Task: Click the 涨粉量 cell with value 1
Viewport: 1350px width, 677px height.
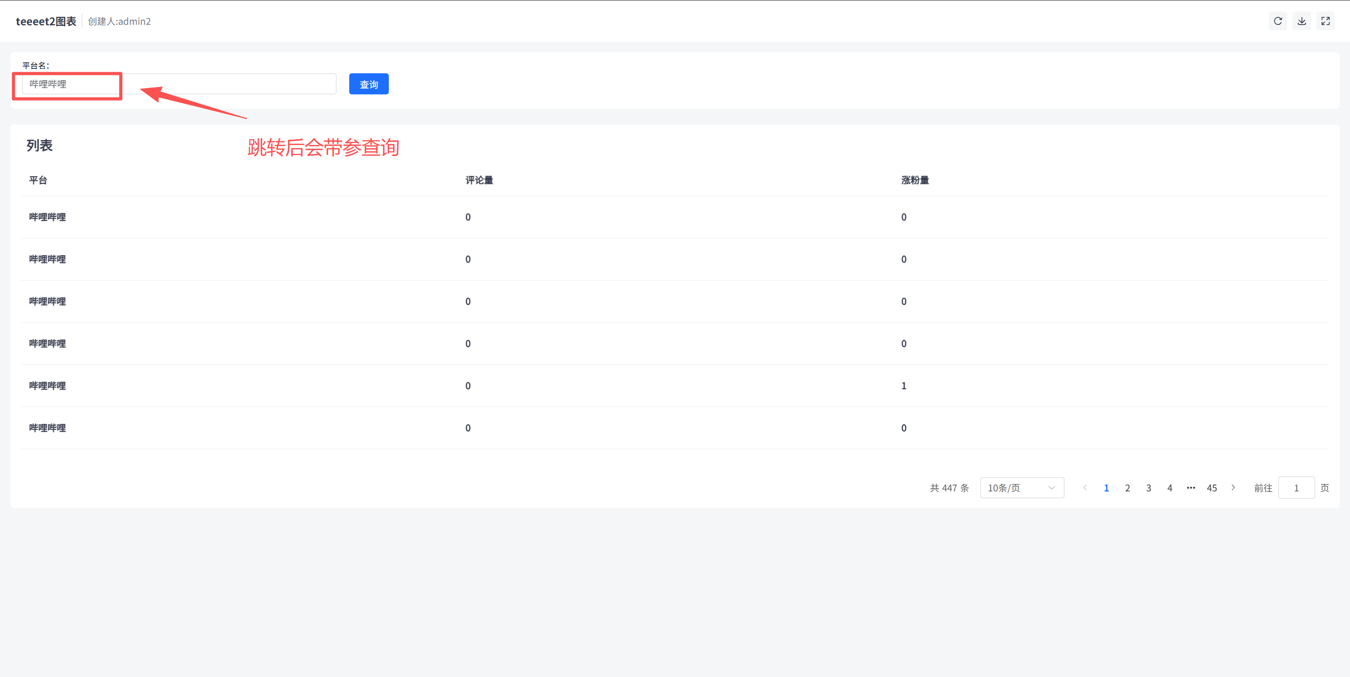Action: 904,386
